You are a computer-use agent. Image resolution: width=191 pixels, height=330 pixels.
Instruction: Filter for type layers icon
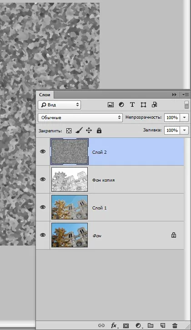[x=132, y=105]
